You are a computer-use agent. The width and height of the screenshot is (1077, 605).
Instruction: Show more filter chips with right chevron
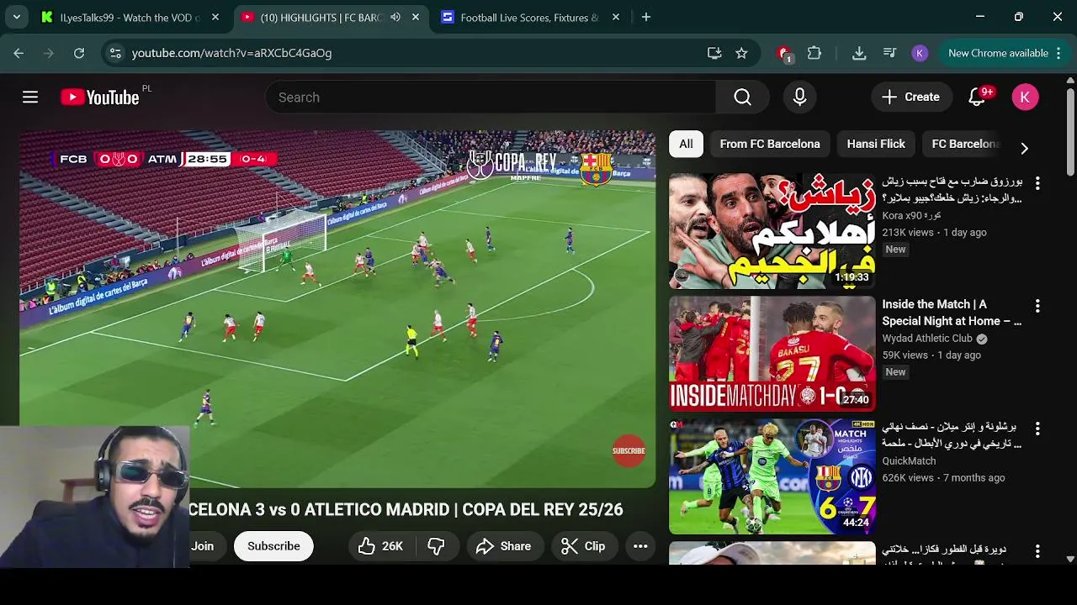1024,148
